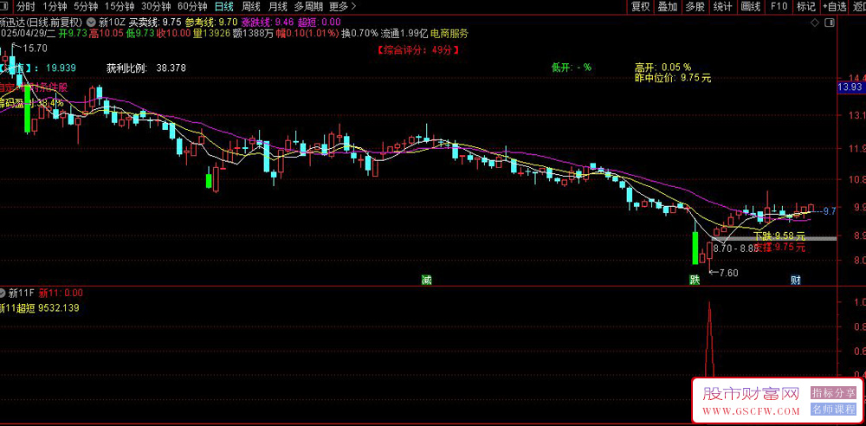Click the 下跌:9.58元 label
The width and height of the screenshot is (866, 426).
pyautogui.click(x=779, y=236)
